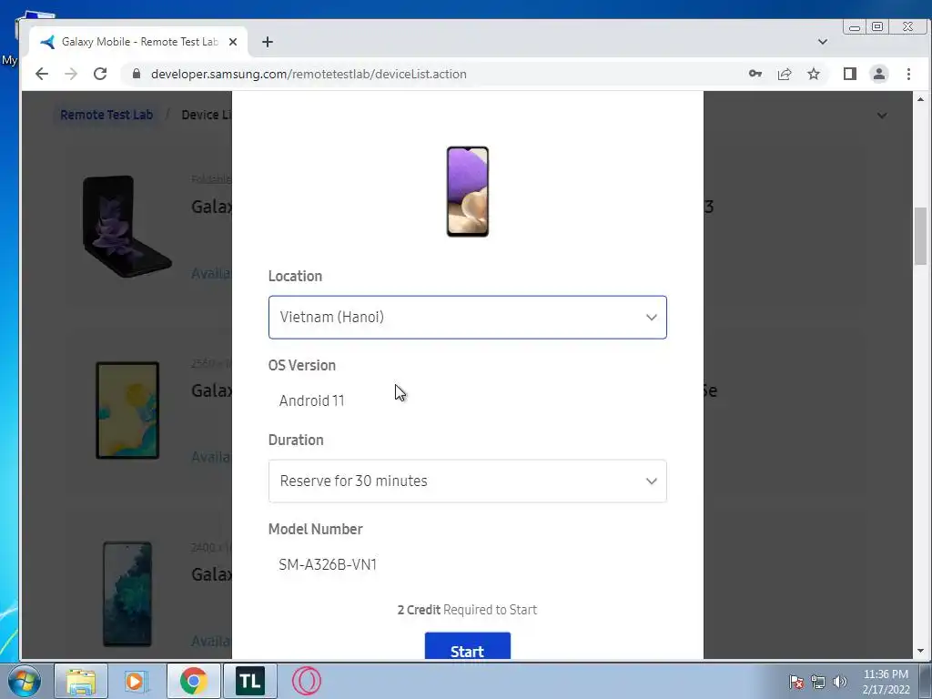Expand the chevron at right of breadcrumb bar

(882, 116)
